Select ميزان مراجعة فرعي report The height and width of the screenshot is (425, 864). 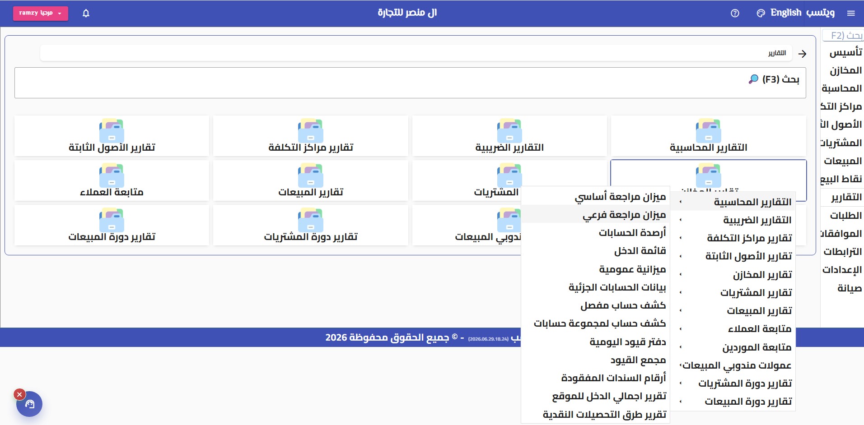pos(595,215)
